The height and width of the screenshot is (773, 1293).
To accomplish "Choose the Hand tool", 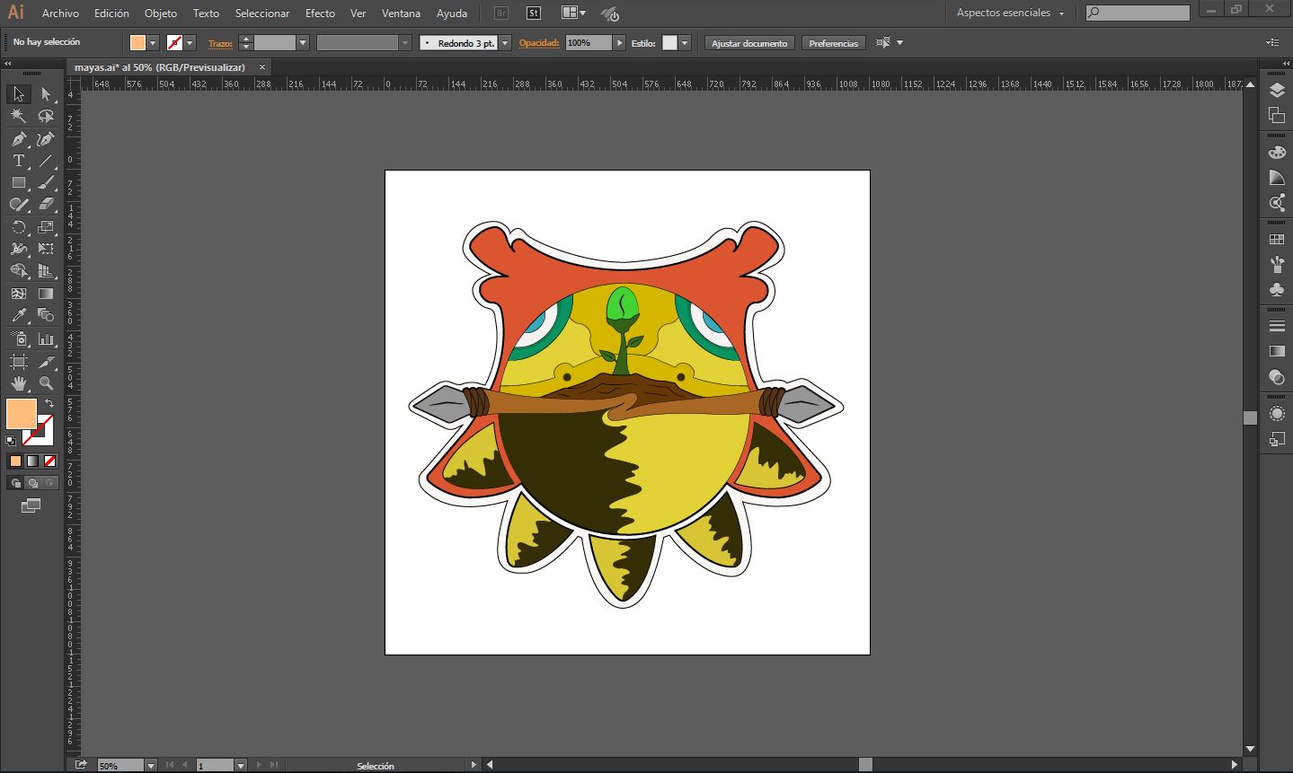I will tap(18, 383).
